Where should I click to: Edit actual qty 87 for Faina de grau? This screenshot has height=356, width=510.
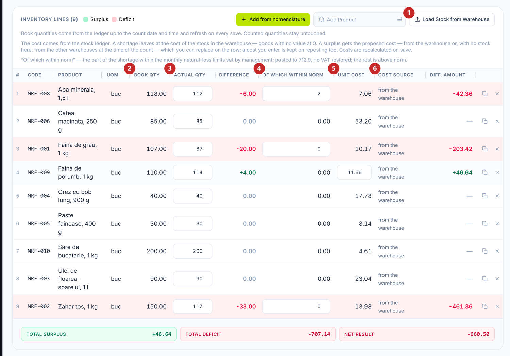point(193,149)
